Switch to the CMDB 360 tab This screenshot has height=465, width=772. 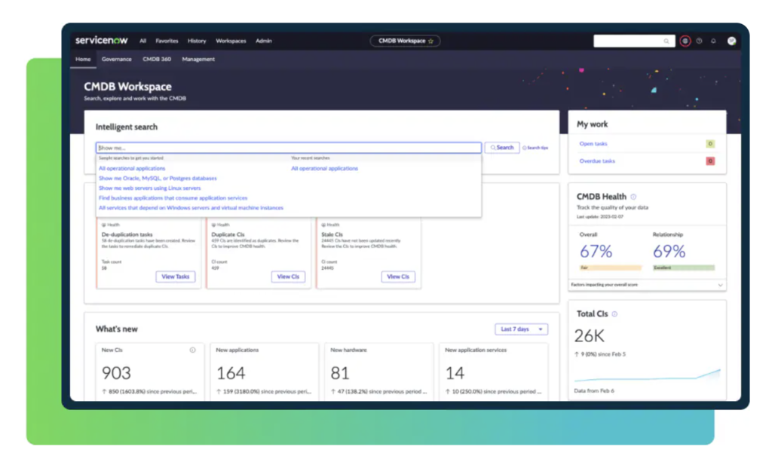(158, 59)
